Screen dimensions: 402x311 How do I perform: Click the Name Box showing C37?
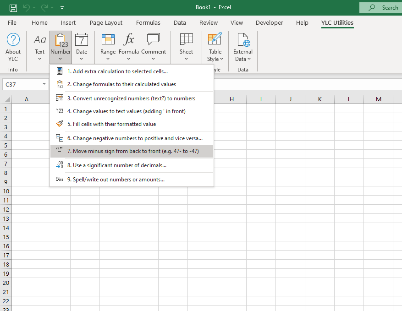click(22, 84)
